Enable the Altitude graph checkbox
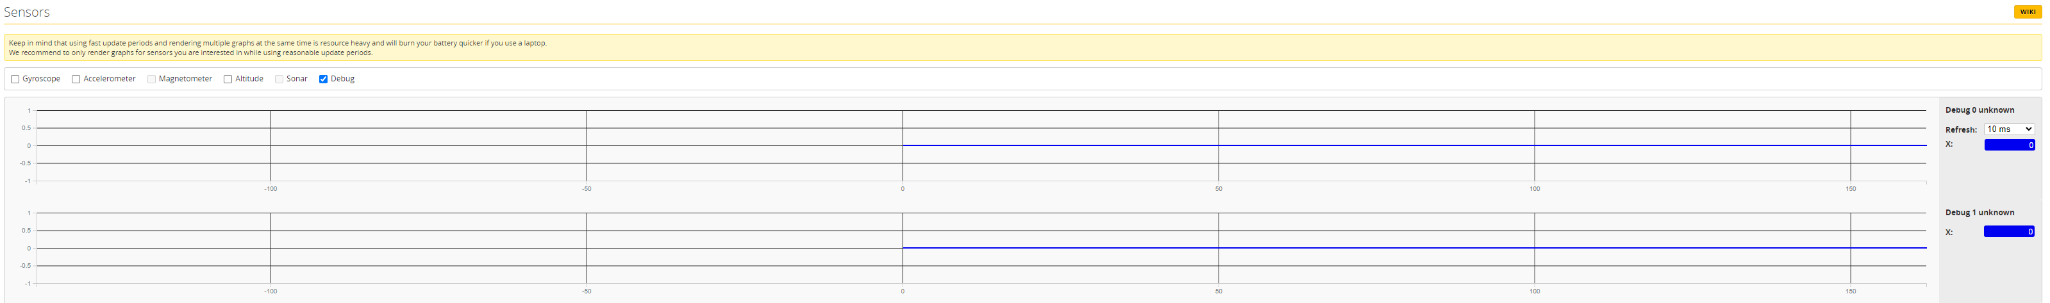Screen dimensions: 2050x303 tap(228, 79)
